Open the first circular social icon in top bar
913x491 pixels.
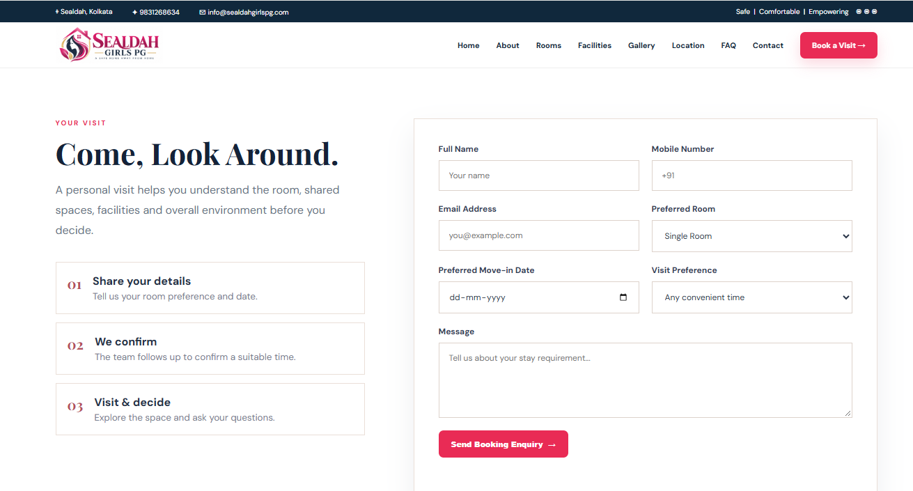[x=858, y=11]
